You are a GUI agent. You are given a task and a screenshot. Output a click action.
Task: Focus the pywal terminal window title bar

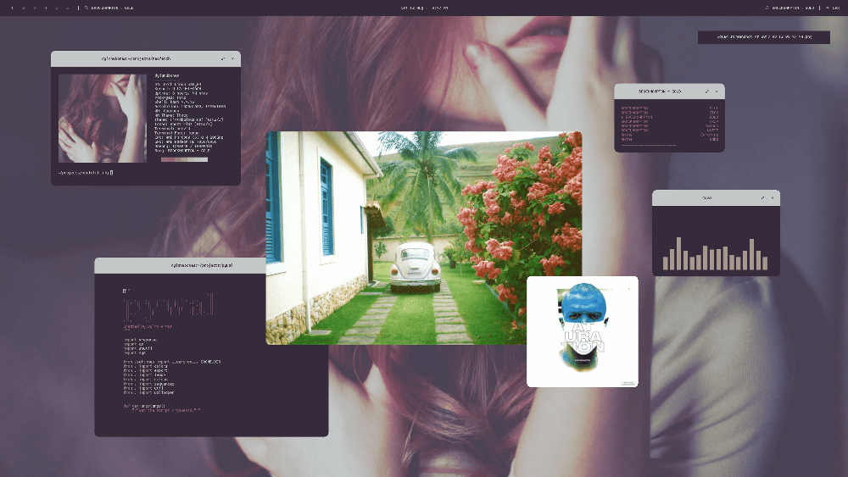pos(180,265)
